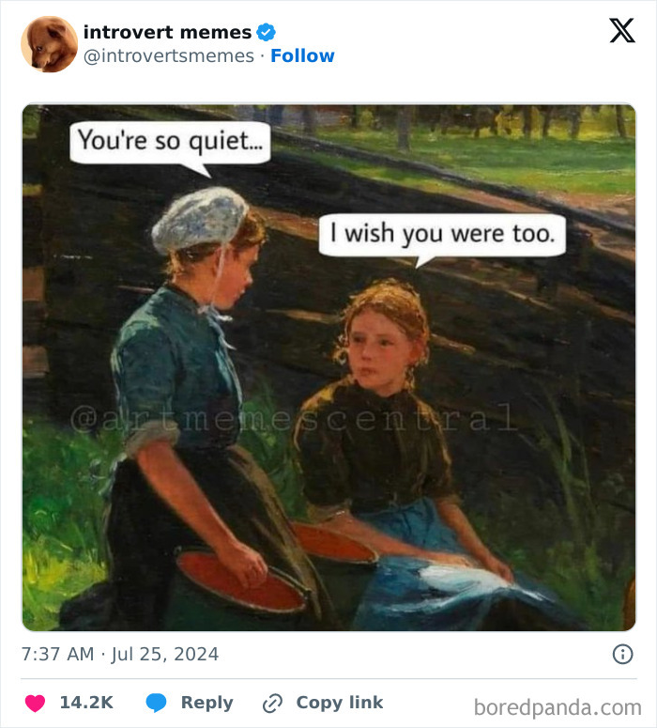
Task: Open the 'introvert memes' display name
Action: tap(167, 32)
